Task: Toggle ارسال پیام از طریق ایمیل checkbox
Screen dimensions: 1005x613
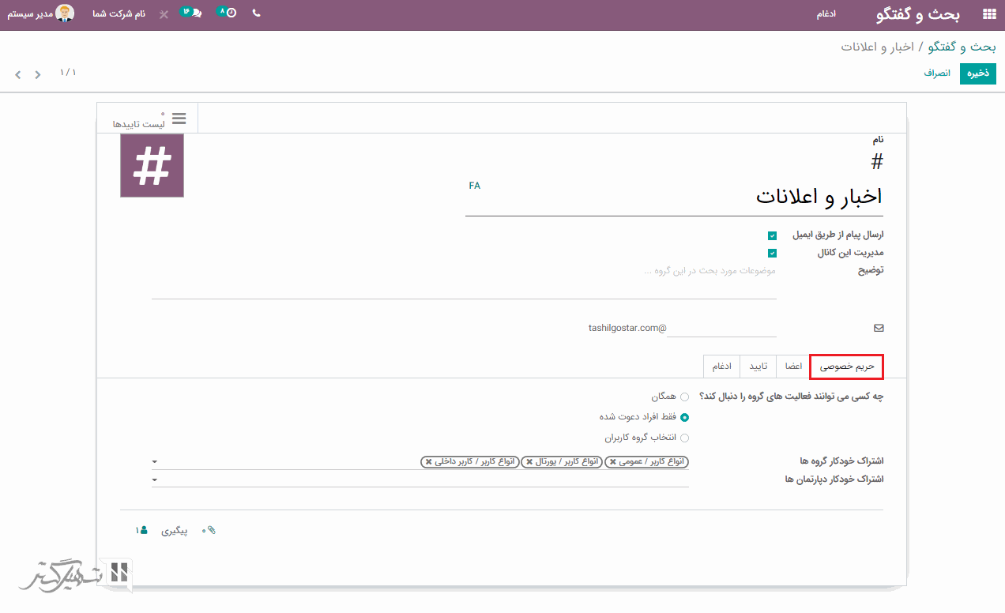Action: (x=772, y=235)
